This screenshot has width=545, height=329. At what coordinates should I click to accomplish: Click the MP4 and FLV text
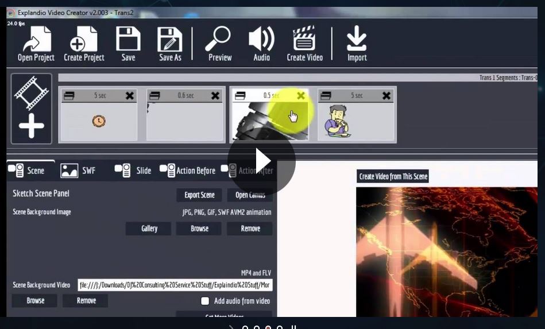[256, 273]
